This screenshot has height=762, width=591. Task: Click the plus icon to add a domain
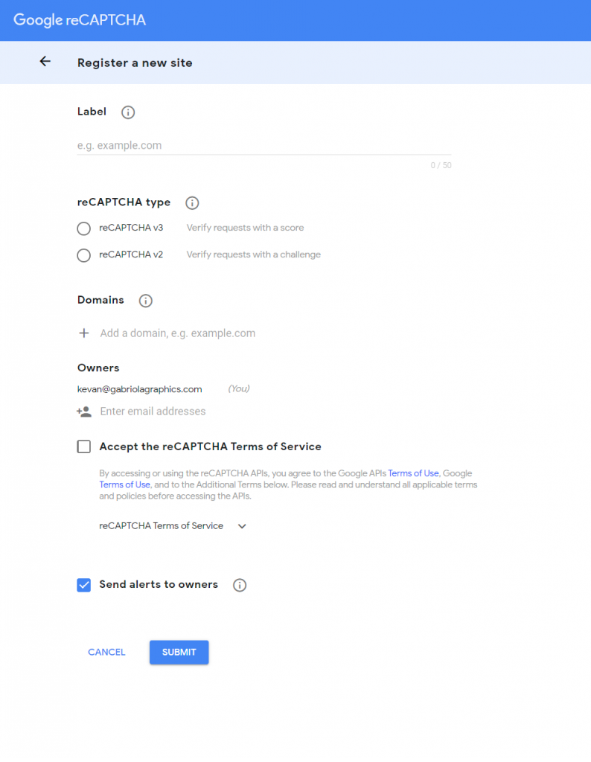(x=84, y=333)
